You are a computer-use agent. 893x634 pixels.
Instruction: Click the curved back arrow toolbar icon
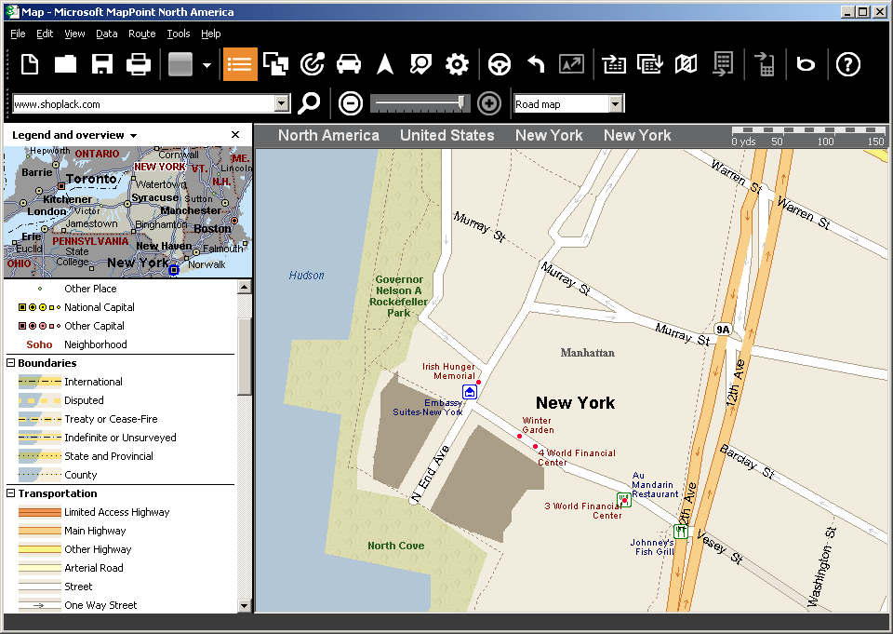[x=536, y=64]
